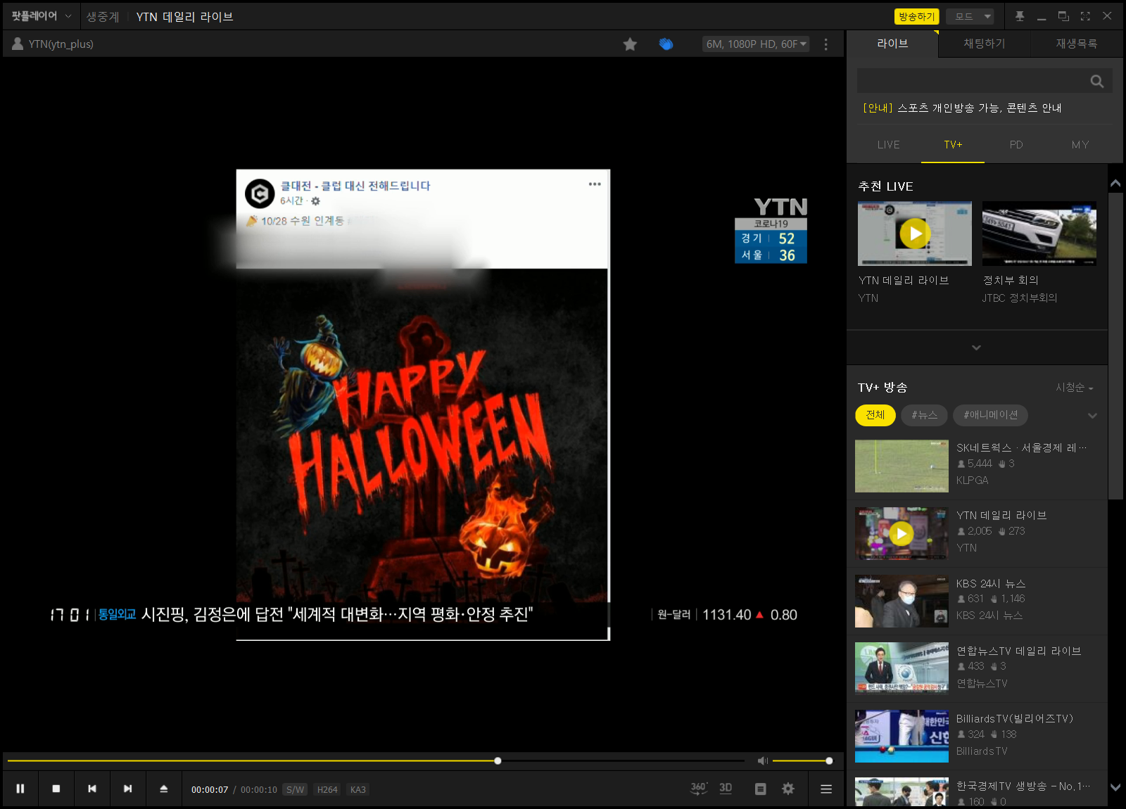1126x809 pixels.
Task: Toggle S/W decoder indicator
Action: pyautogui.click(x=296, y=789)
